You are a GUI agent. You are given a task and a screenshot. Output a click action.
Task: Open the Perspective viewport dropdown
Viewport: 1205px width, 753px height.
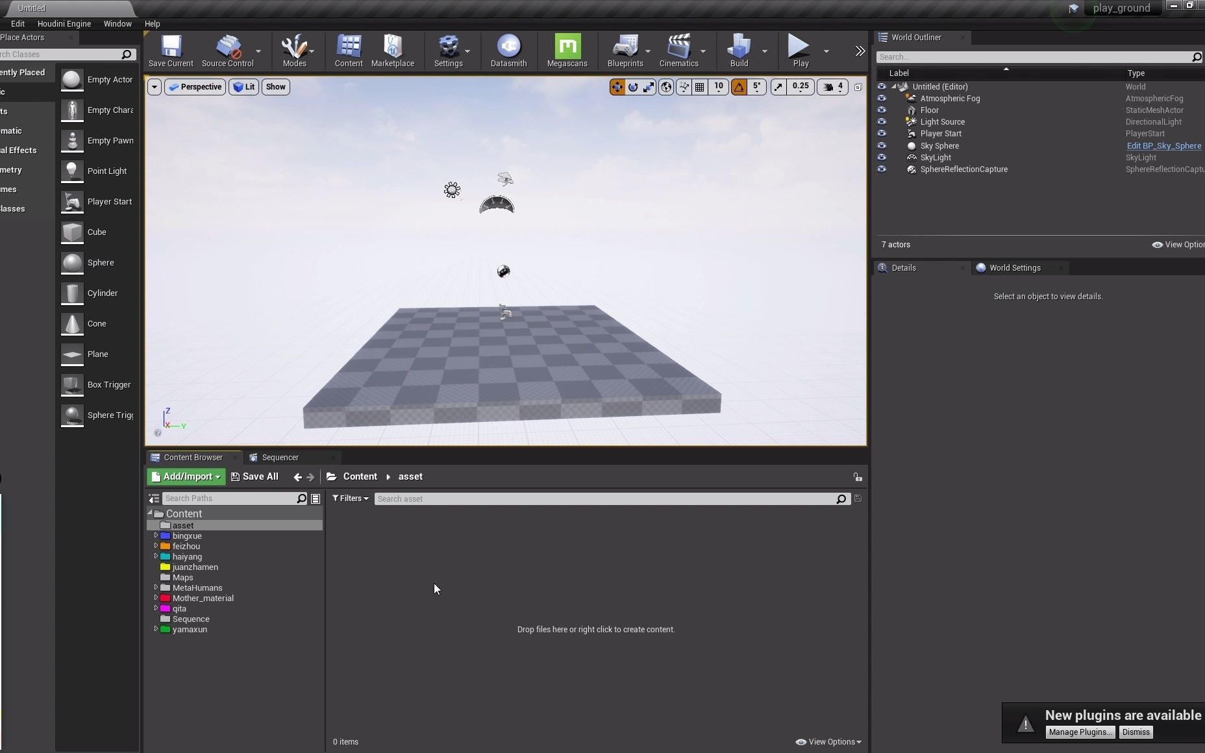point(194,86)
